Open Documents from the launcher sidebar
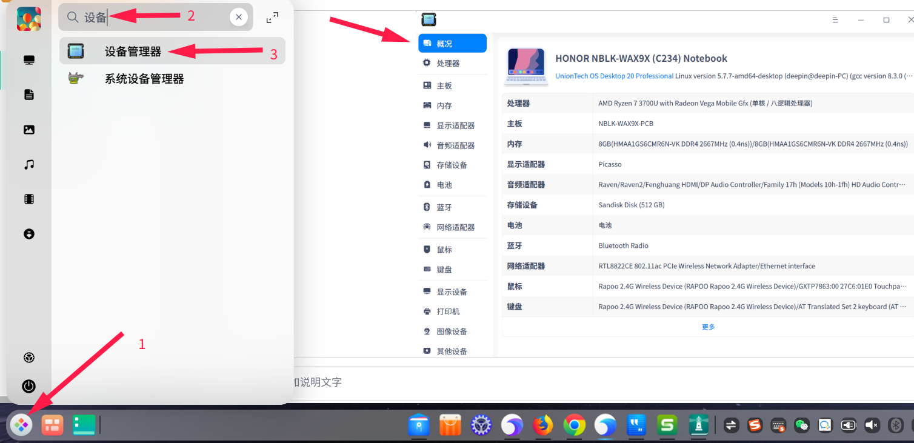This screenshot has width=914, height=443. point(29,95)
